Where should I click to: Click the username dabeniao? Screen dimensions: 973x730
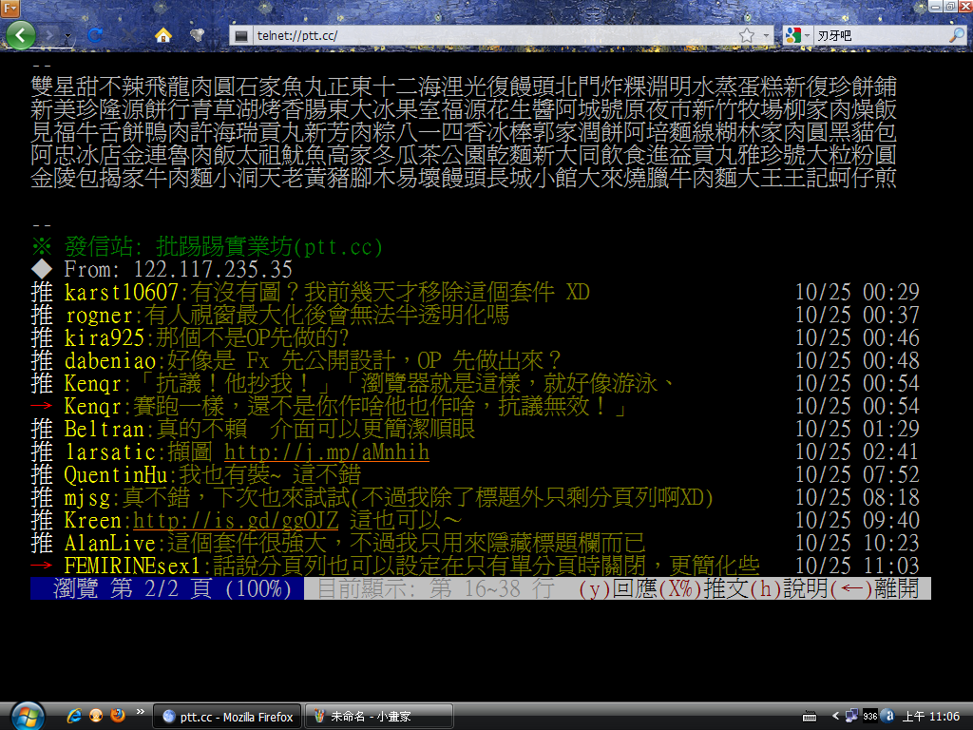pos(110,360)
